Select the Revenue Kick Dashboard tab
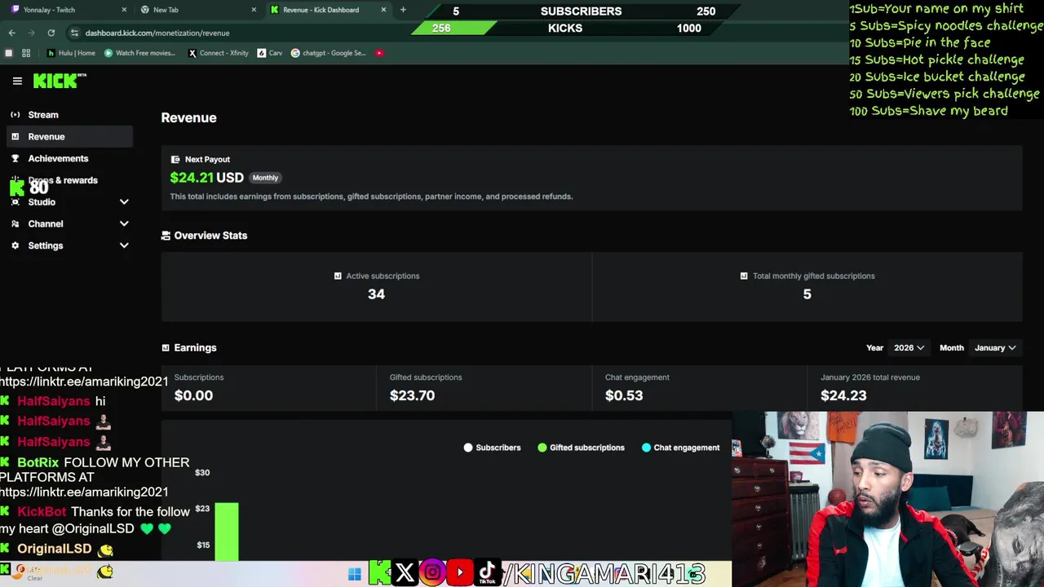 pyautogui.click(x=328, y=10)
